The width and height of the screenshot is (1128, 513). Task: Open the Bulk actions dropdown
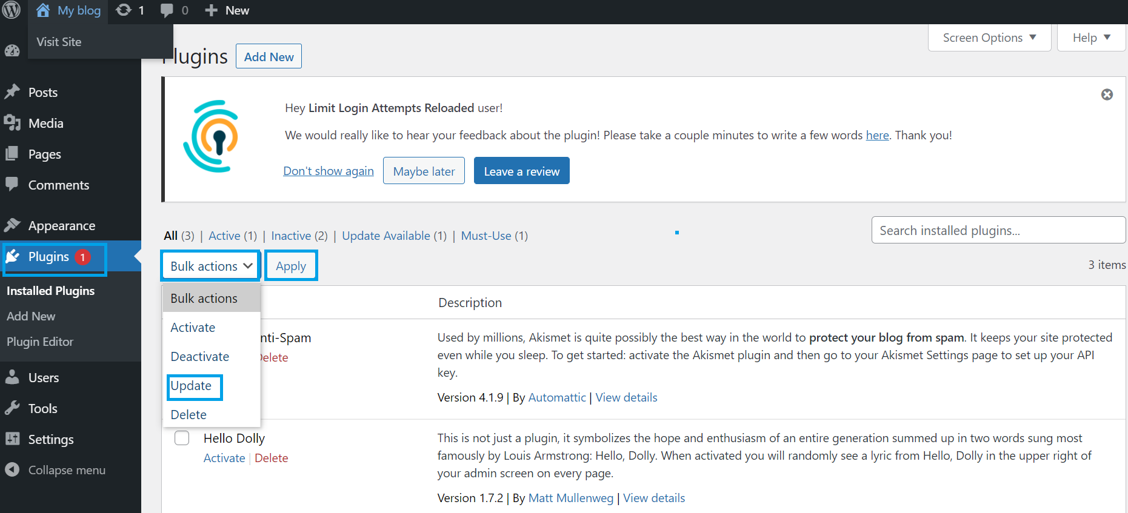211,266
